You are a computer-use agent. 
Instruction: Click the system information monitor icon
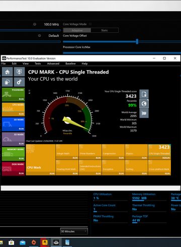click(x=19, y=72)
